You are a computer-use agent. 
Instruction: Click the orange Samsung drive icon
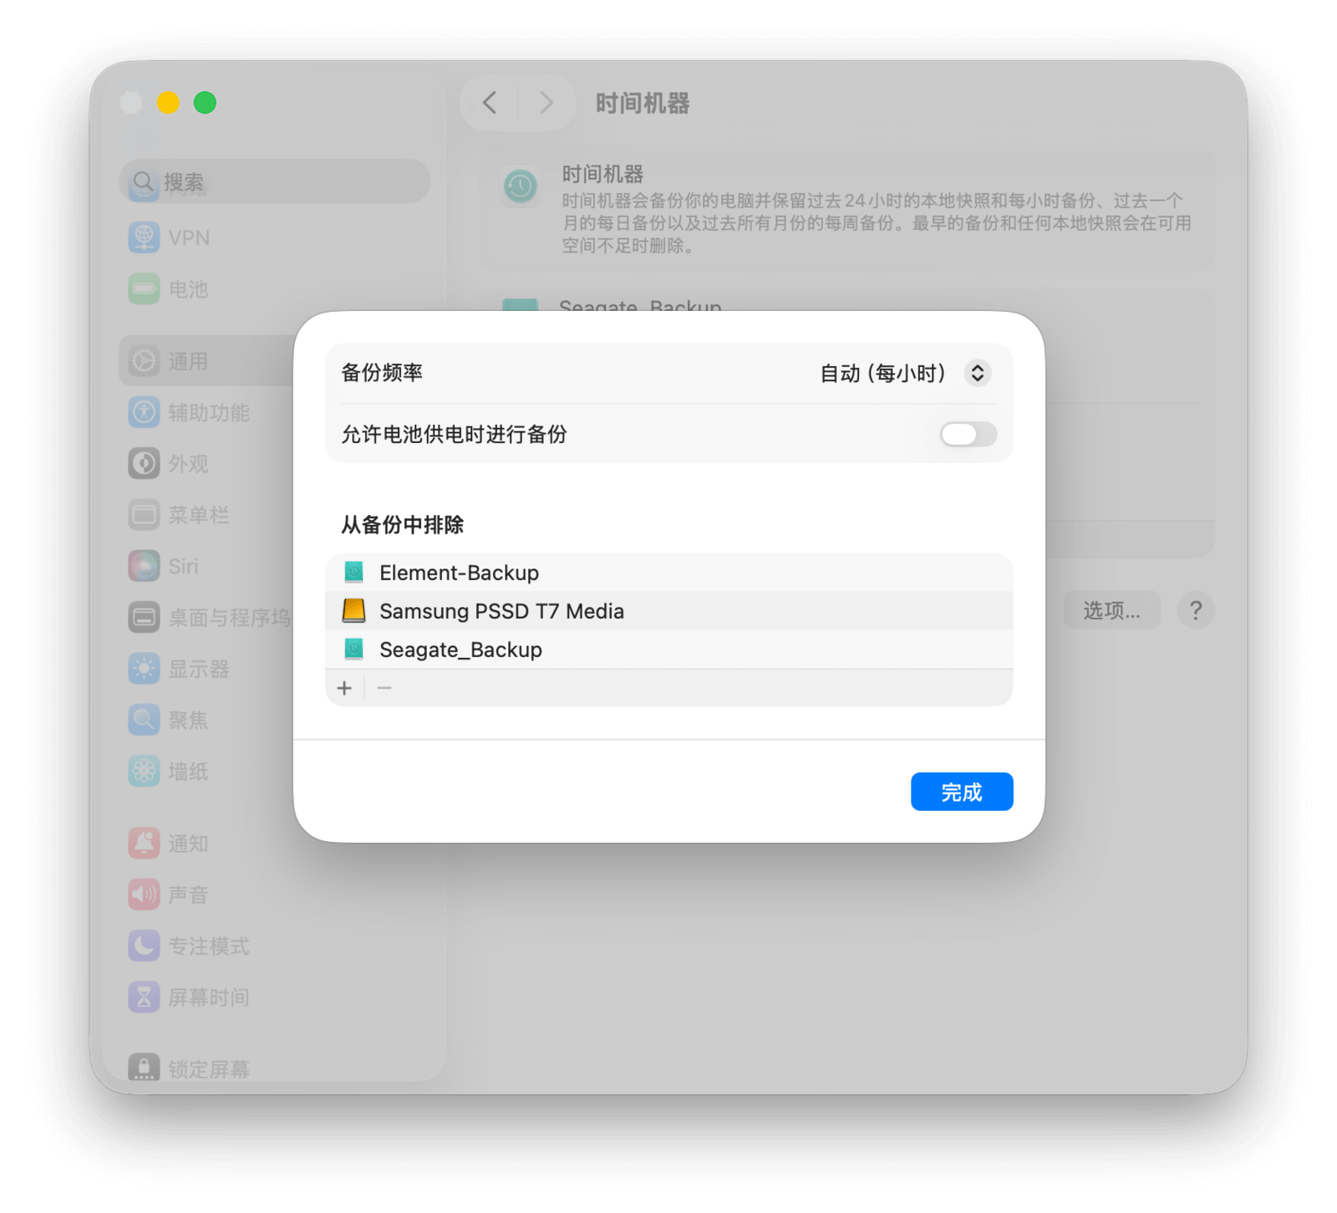[353, 611]
